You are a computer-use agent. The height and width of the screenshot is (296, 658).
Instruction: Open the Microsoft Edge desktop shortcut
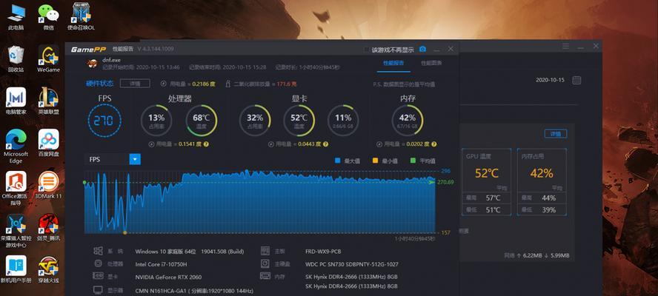coord(16,146)
